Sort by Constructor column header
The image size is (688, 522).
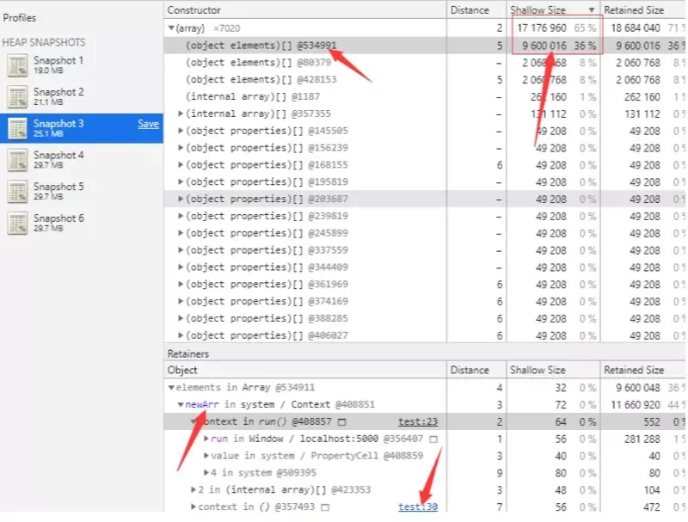(193, 10)
